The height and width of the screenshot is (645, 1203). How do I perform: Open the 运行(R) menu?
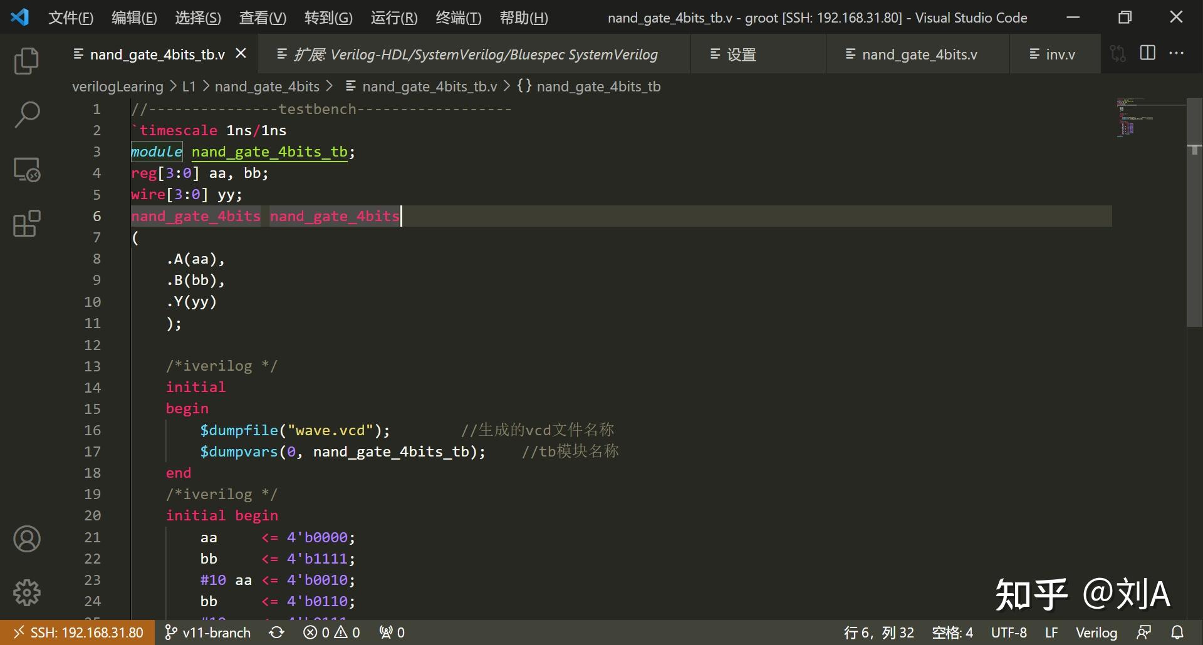[393, 17]
